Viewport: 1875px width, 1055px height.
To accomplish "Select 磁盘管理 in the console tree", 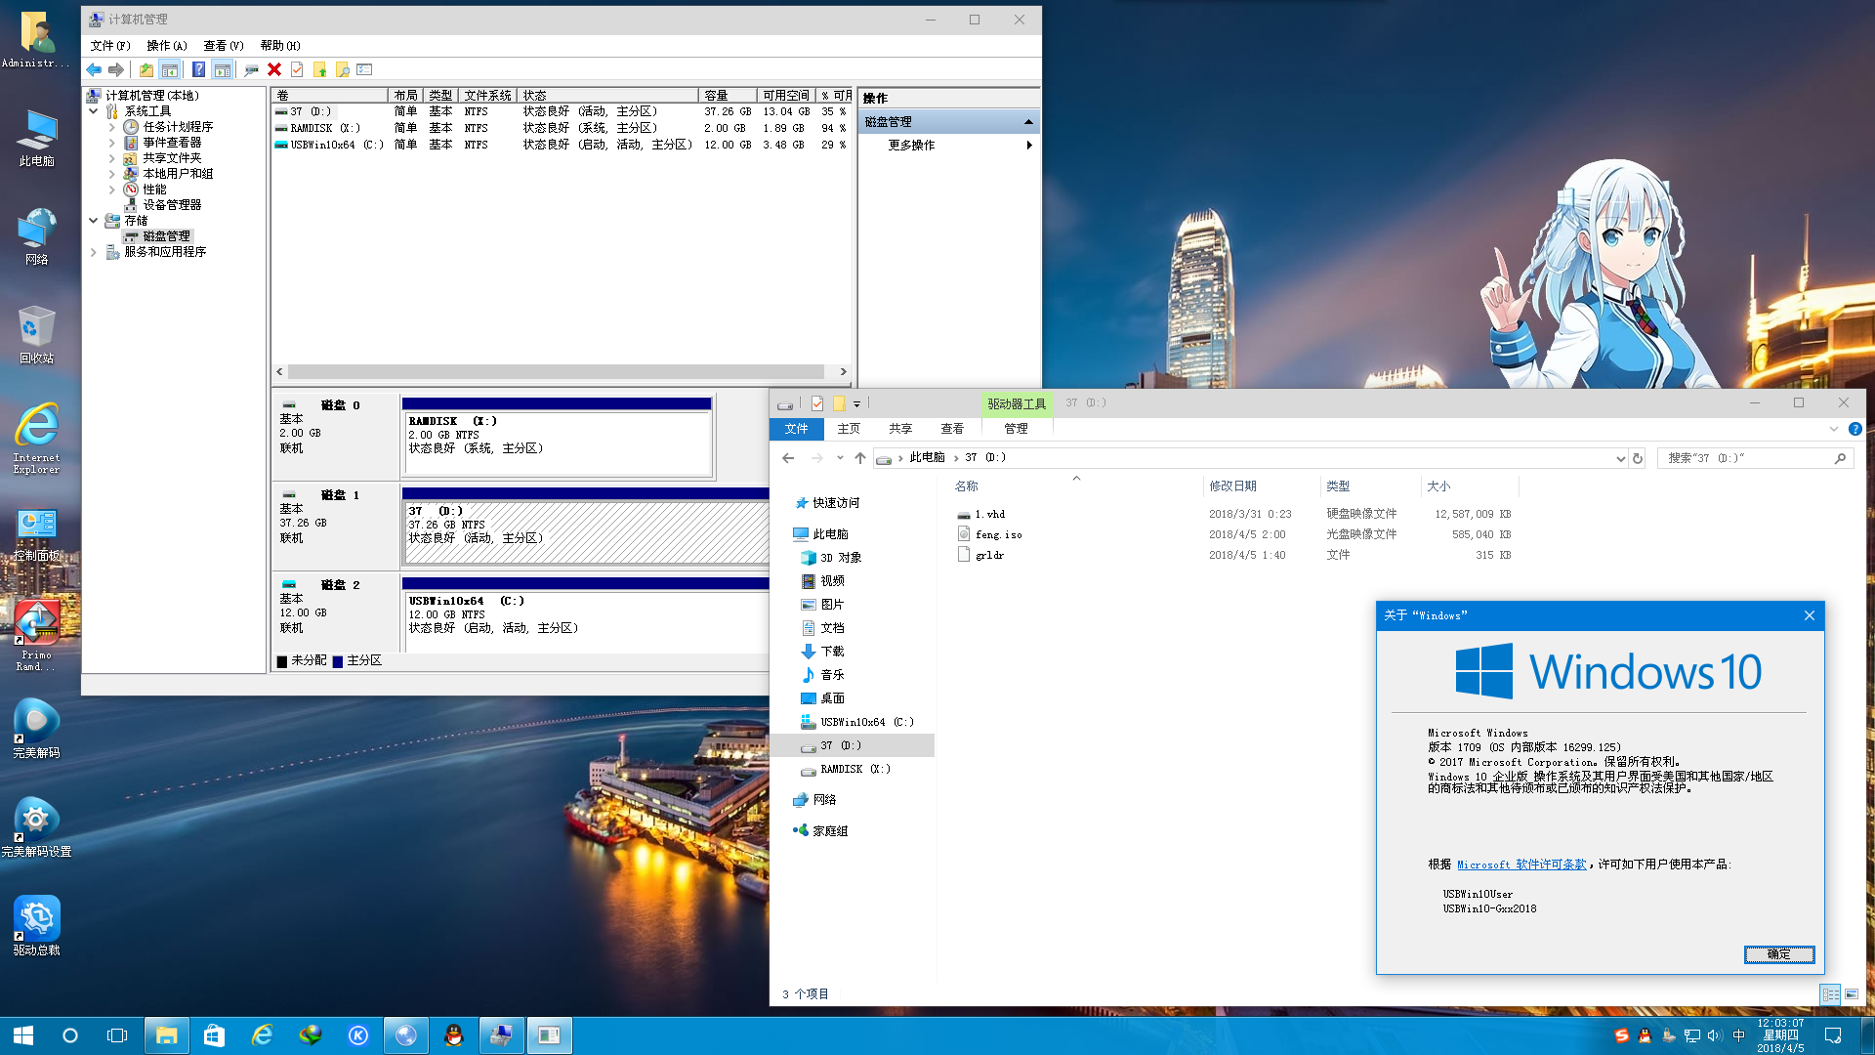I will [157, 236].
